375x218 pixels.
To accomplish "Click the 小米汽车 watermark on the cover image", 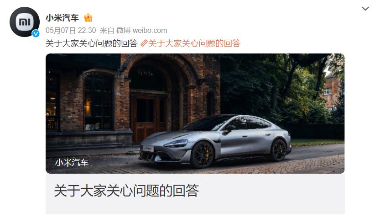I will (x=72, y=162).
